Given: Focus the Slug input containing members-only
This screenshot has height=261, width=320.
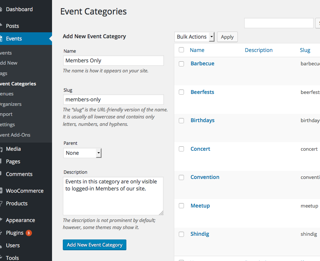Looking at the screenshot, I should pyautogui.click(x=113, y=99).
